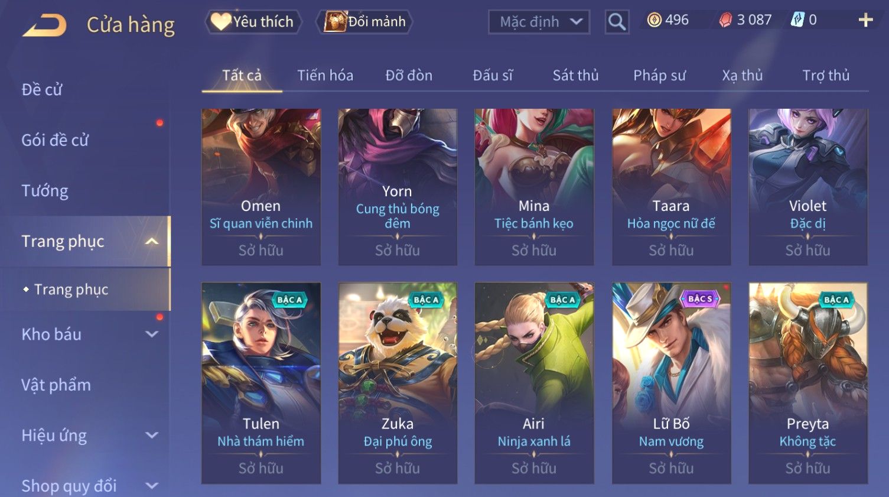Collapse the Trang phục sidebar section
This screenshot has width=889, height=497.
point(152,241)
